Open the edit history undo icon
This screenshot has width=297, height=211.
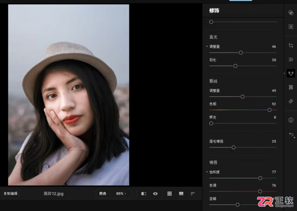[291, 135]
